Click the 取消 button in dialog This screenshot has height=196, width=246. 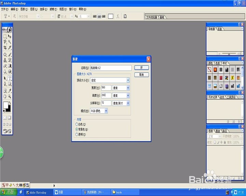pyautogui.click(x=141, y=75)
